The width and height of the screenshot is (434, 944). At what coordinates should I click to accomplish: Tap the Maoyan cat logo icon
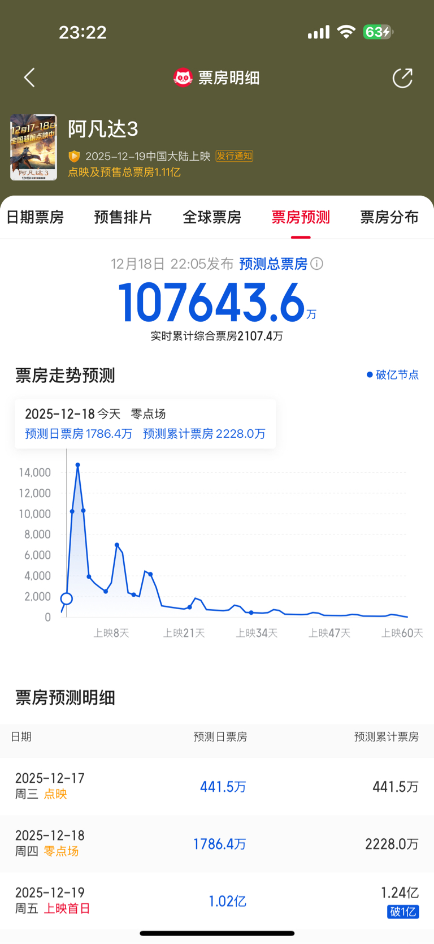click(x=183, y=77)
